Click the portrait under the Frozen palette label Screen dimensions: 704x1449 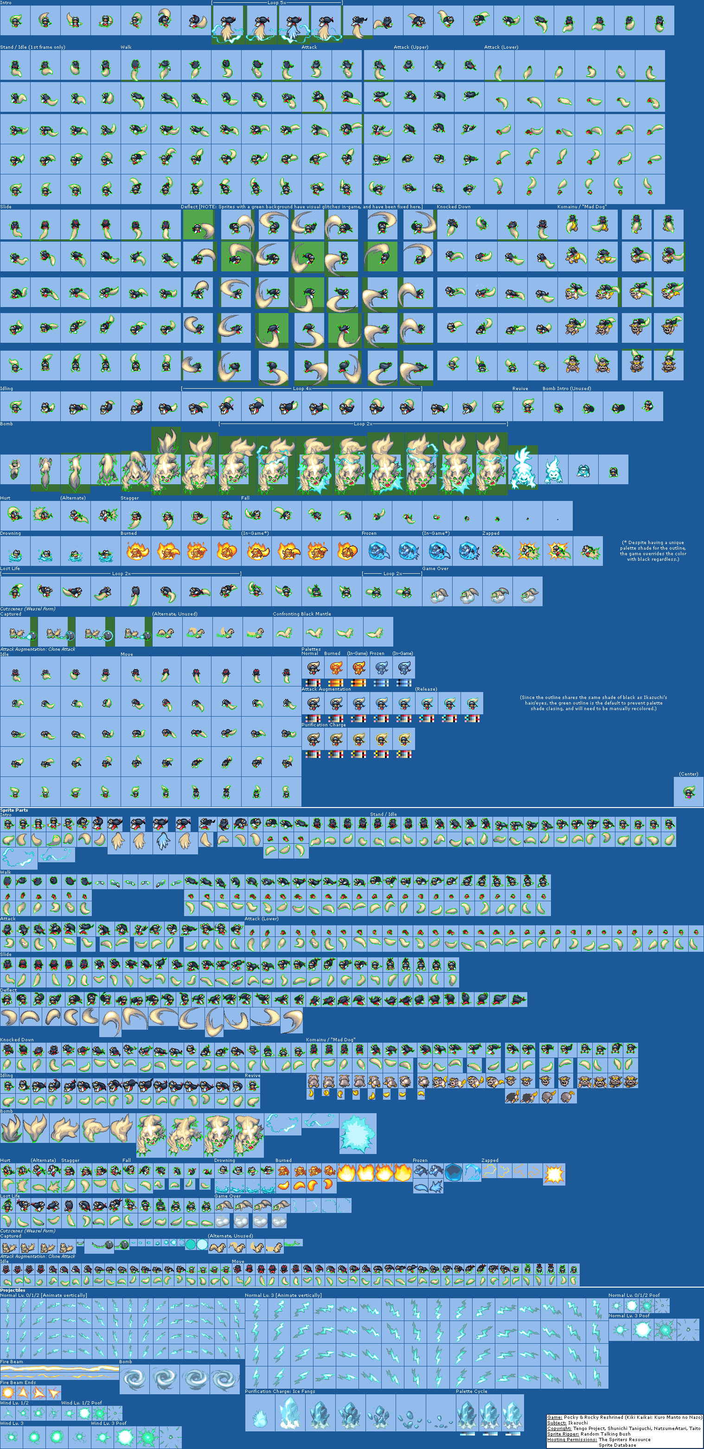coord(381,668)
